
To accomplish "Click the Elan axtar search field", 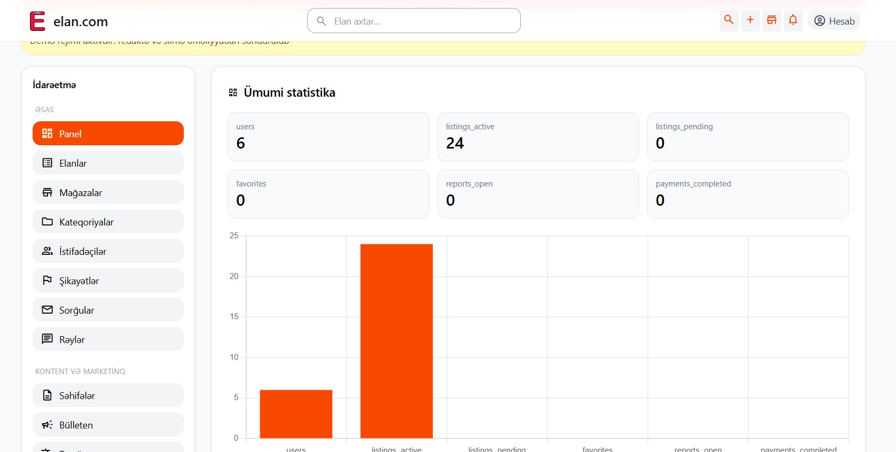I will [x=414, y=21].
